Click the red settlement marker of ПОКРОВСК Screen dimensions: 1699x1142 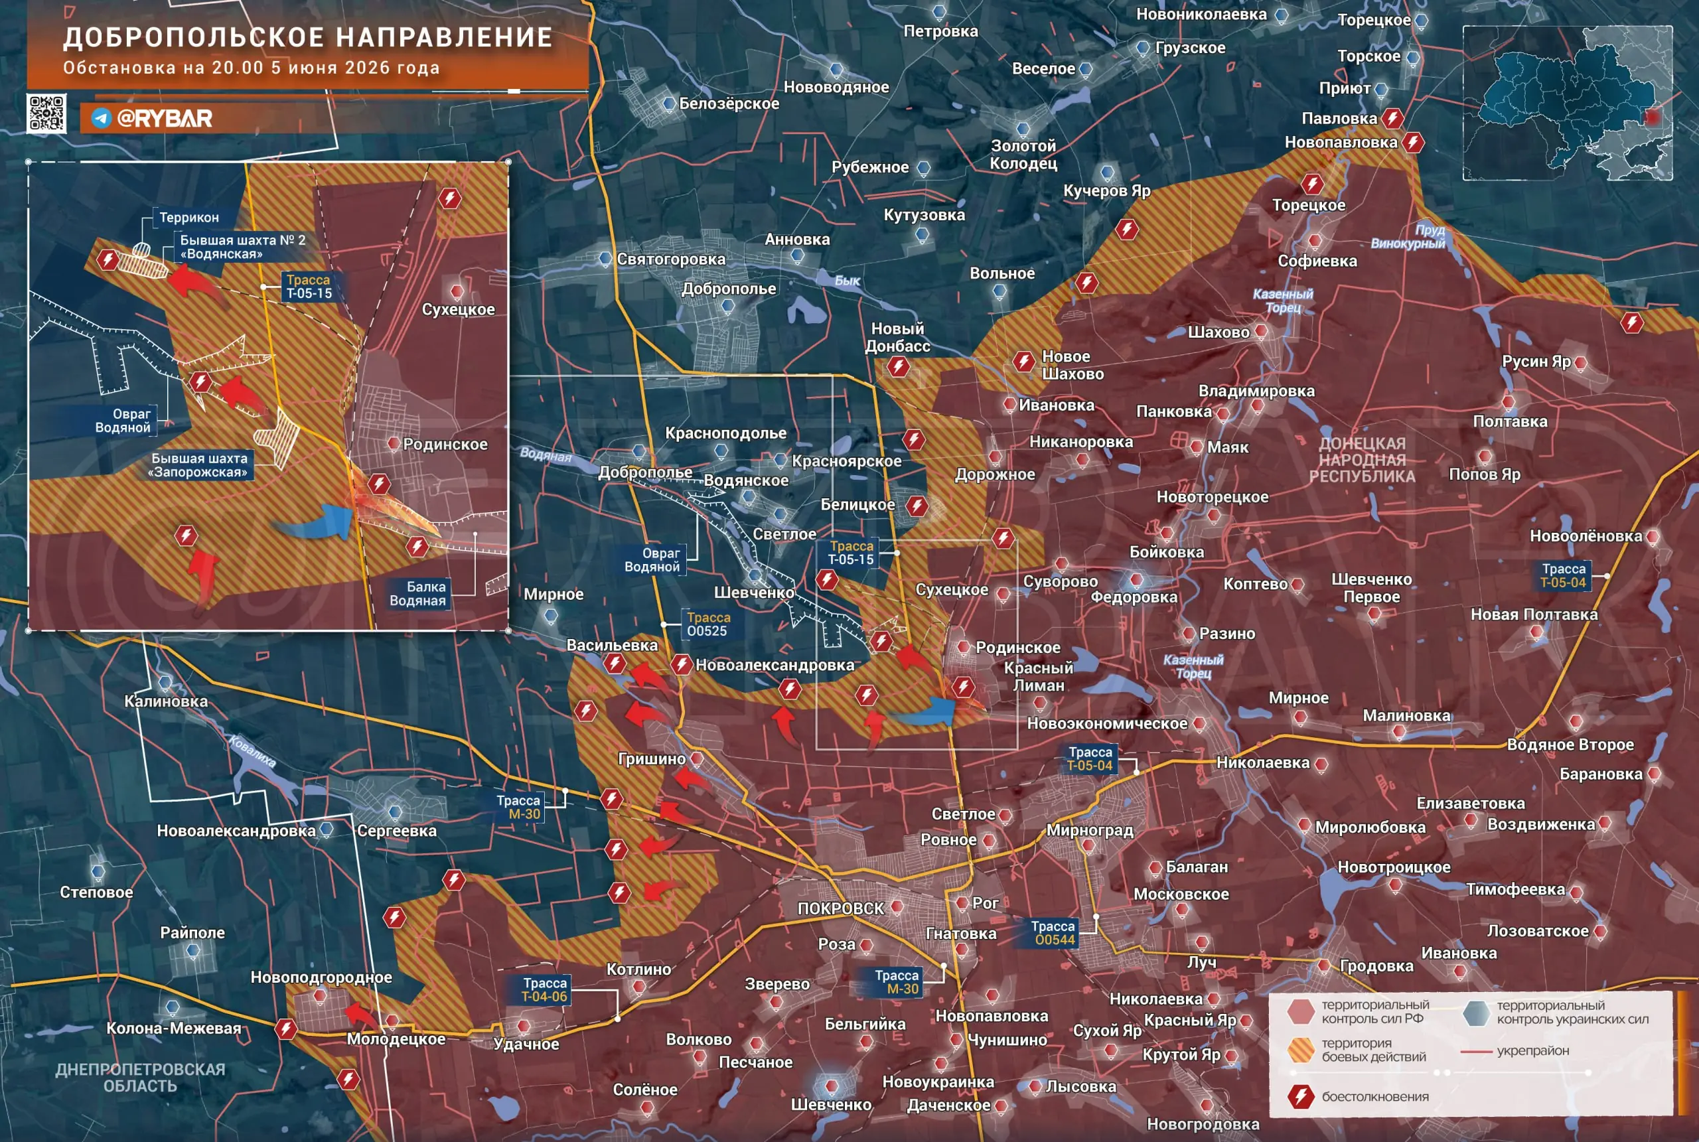coord(897,906)
